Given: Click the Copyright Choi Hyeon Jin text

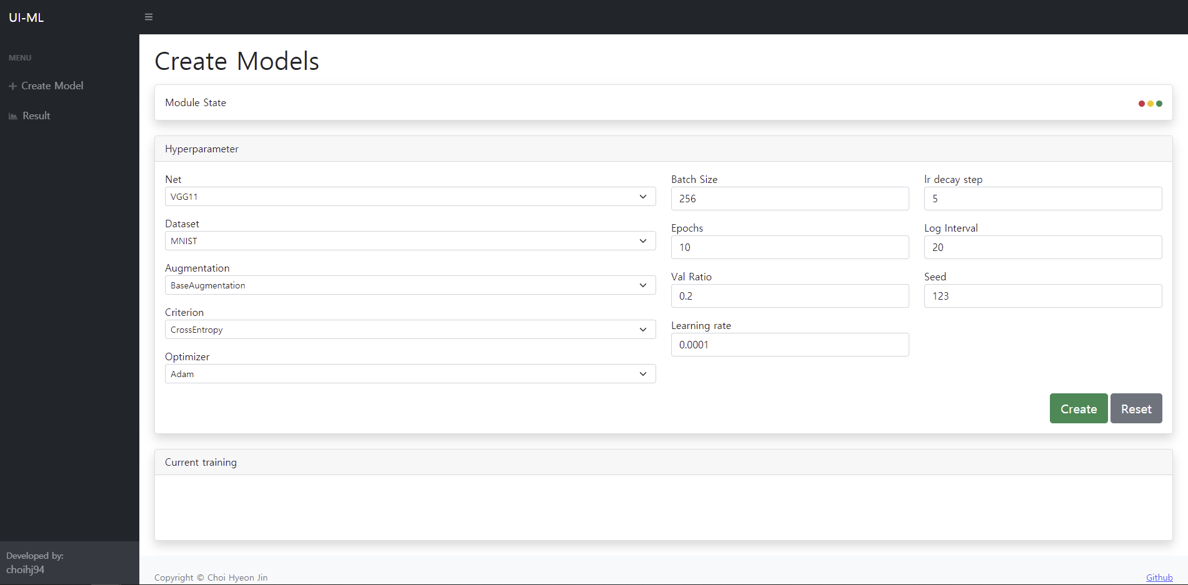Looking at the screenshot, I should click(x=211, y=578).
